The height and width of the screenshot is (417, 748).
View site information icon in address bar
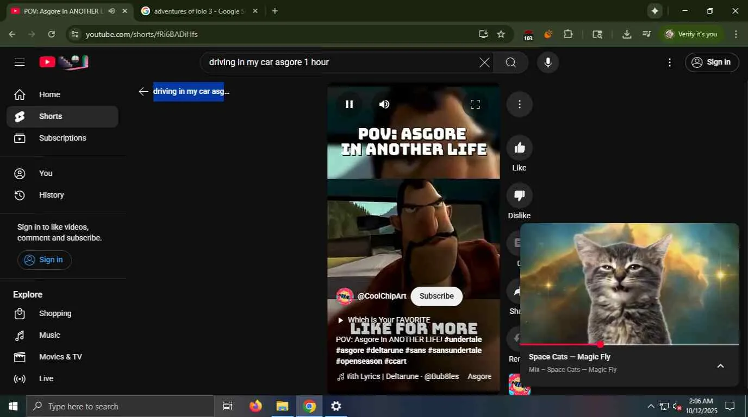coord(75,34)
